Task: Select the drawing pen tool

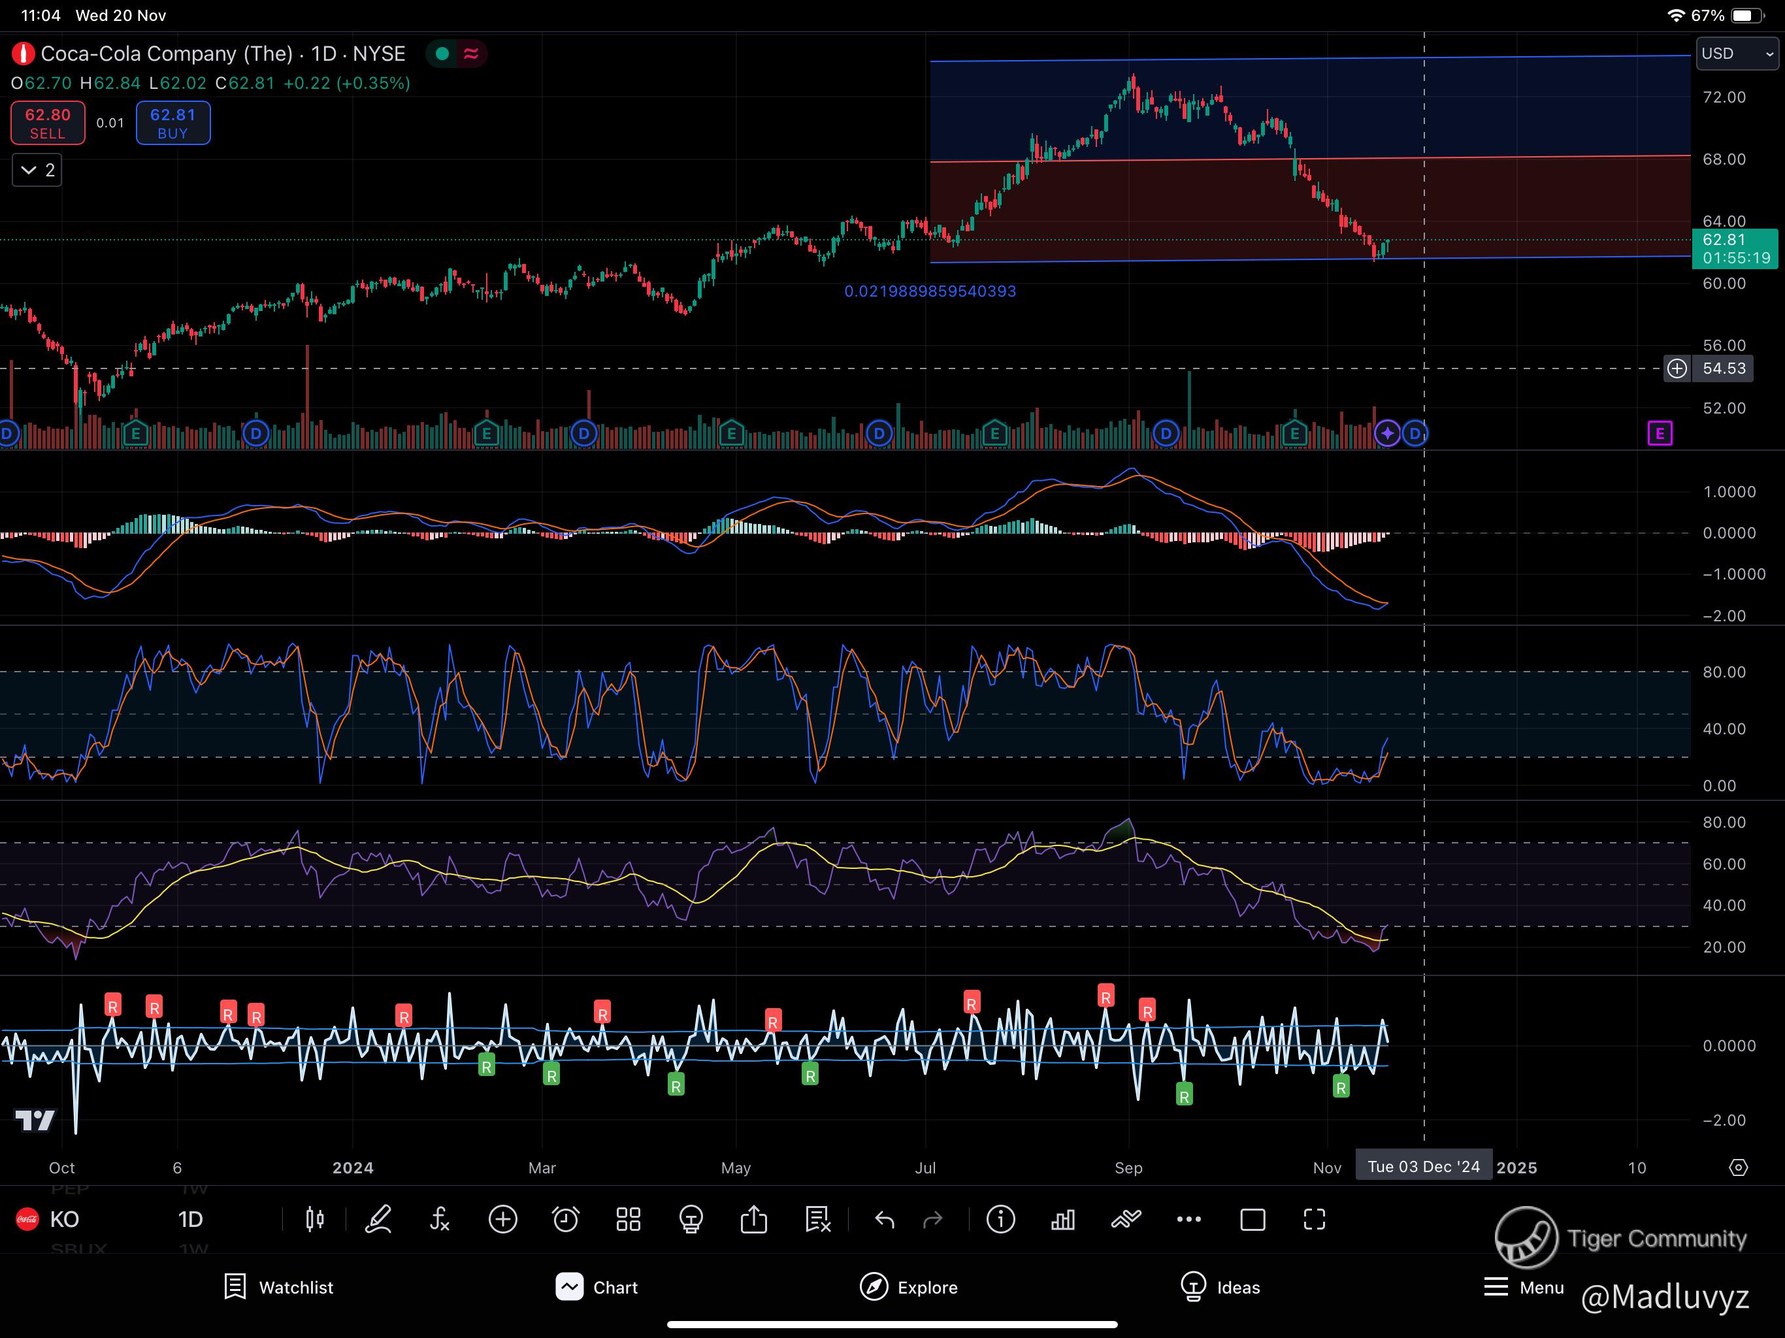Action: tap(378, 1219)
